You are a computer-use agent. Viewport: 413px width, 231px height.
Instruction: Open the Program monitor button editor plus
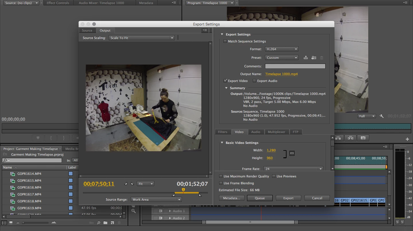[407, 139]
